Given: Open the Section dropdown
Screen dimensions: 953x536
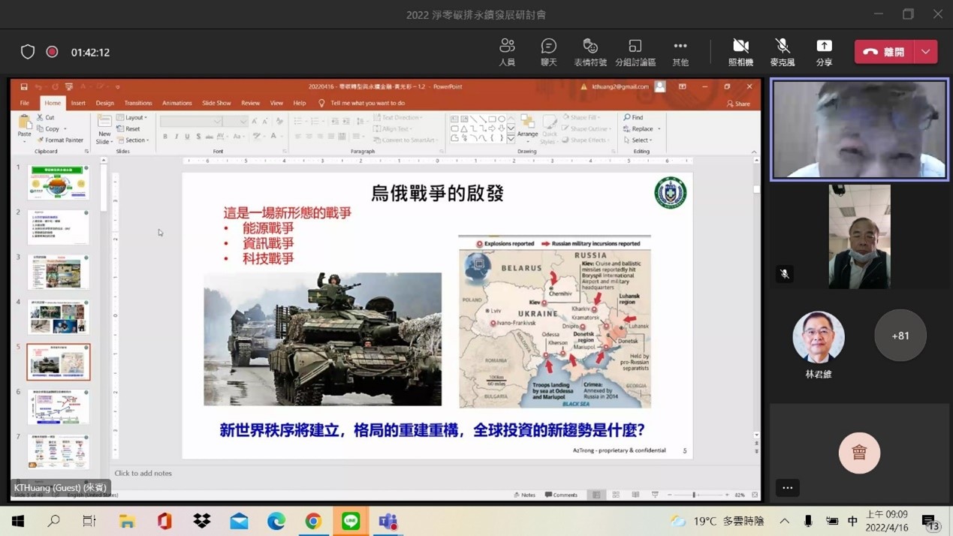Looking at the screenshot, I should (132, 140).
